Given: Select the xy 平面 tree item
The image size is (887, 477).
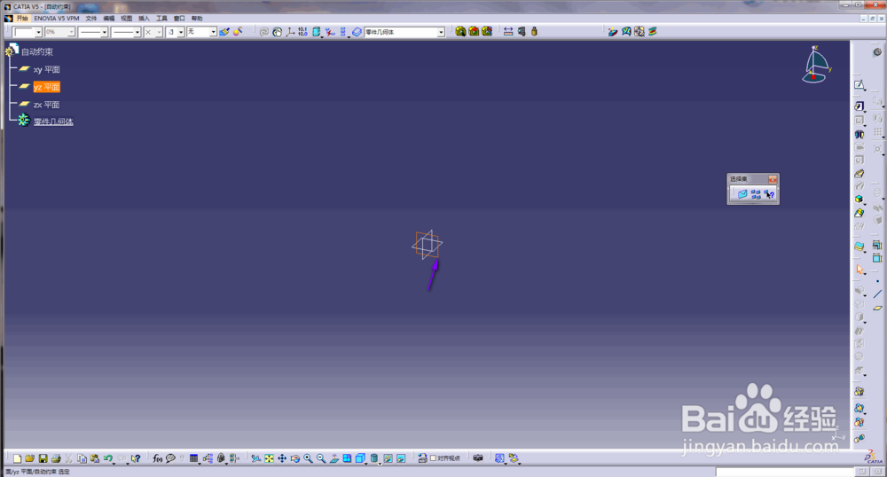Looking at the screenshot, I should click(46, 69).
